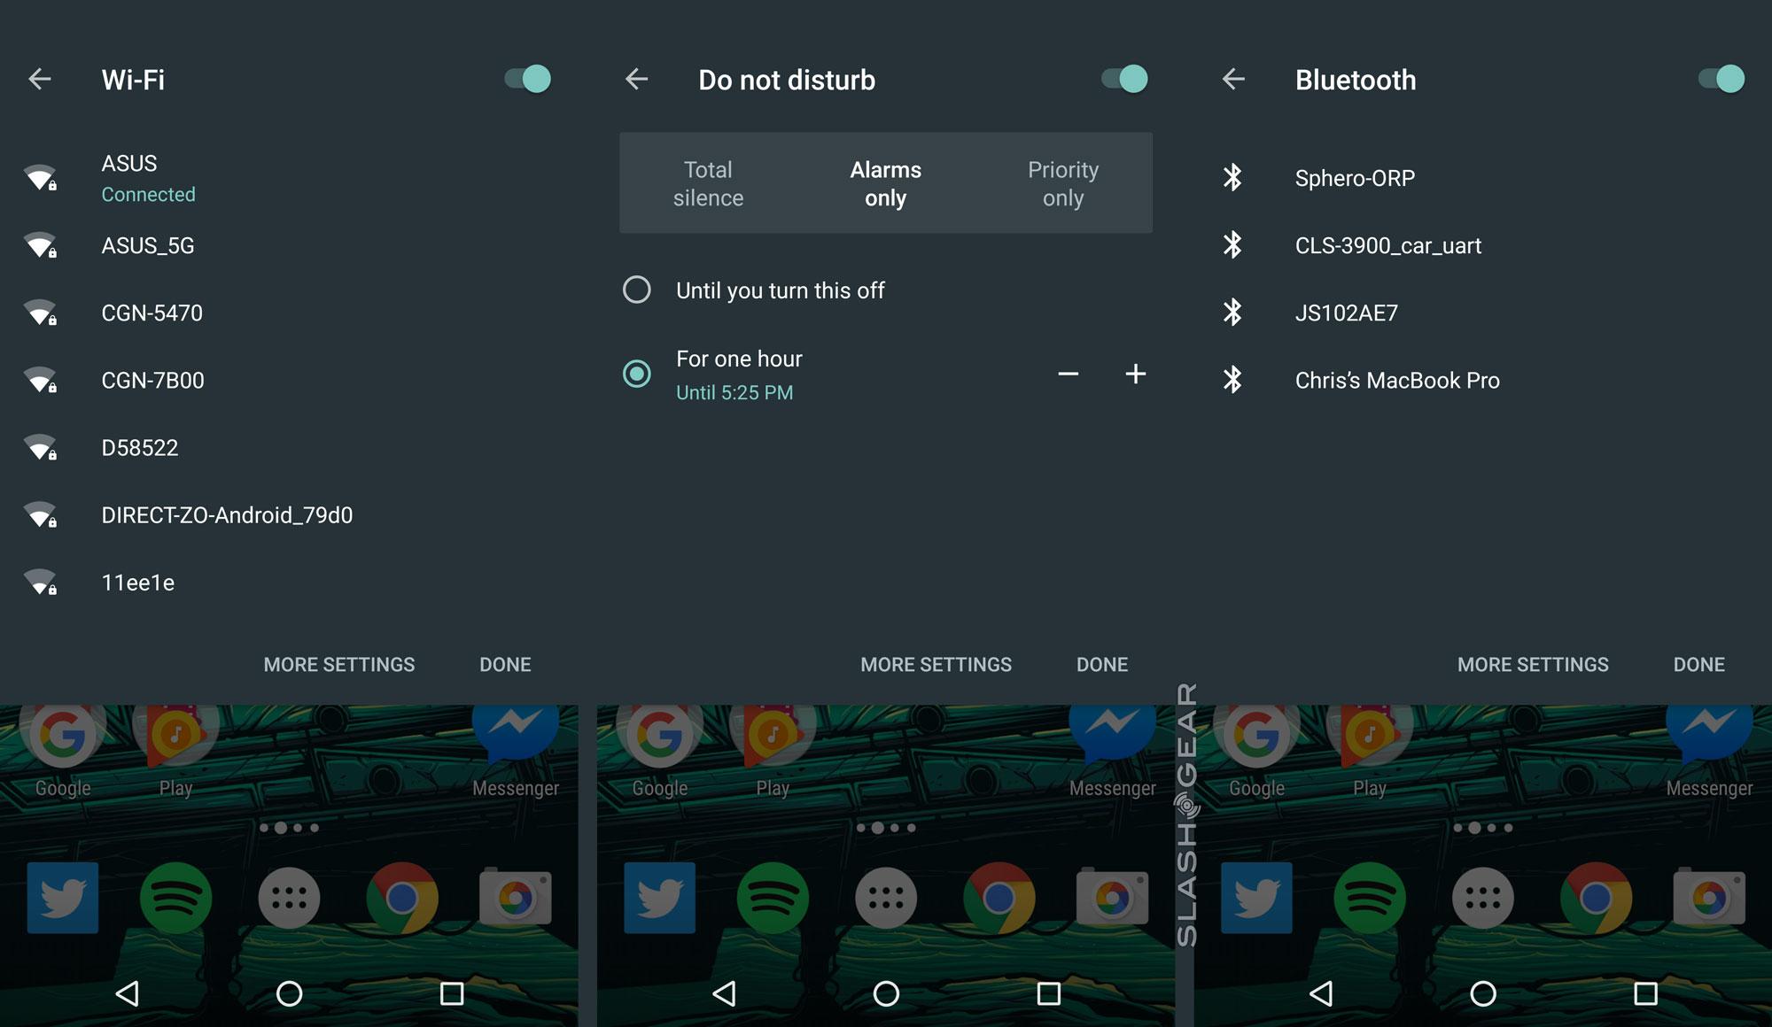This screenshot has width=1772, height=1027.
Task: Turn off the Wi-Fi switch
Action: point(528,79)
